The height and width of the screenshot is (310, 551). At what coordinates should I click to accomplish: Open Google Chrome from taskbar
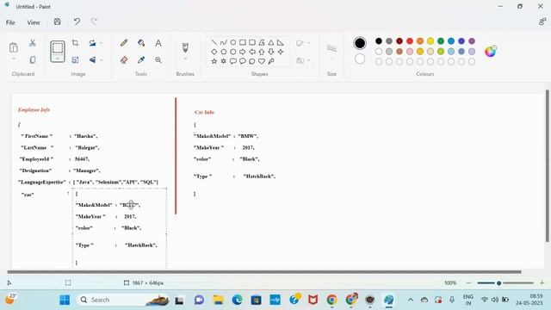(331, 300)
